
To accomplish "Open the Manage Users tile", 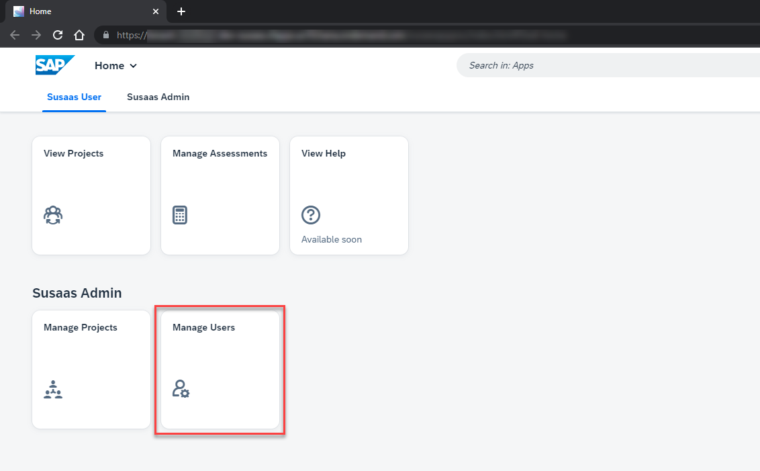I will point(220,370).
